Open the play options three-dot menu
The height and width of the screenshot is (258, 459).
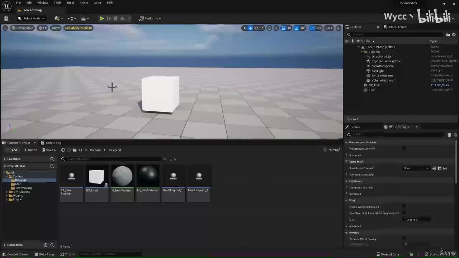click(x=129, y=18)
